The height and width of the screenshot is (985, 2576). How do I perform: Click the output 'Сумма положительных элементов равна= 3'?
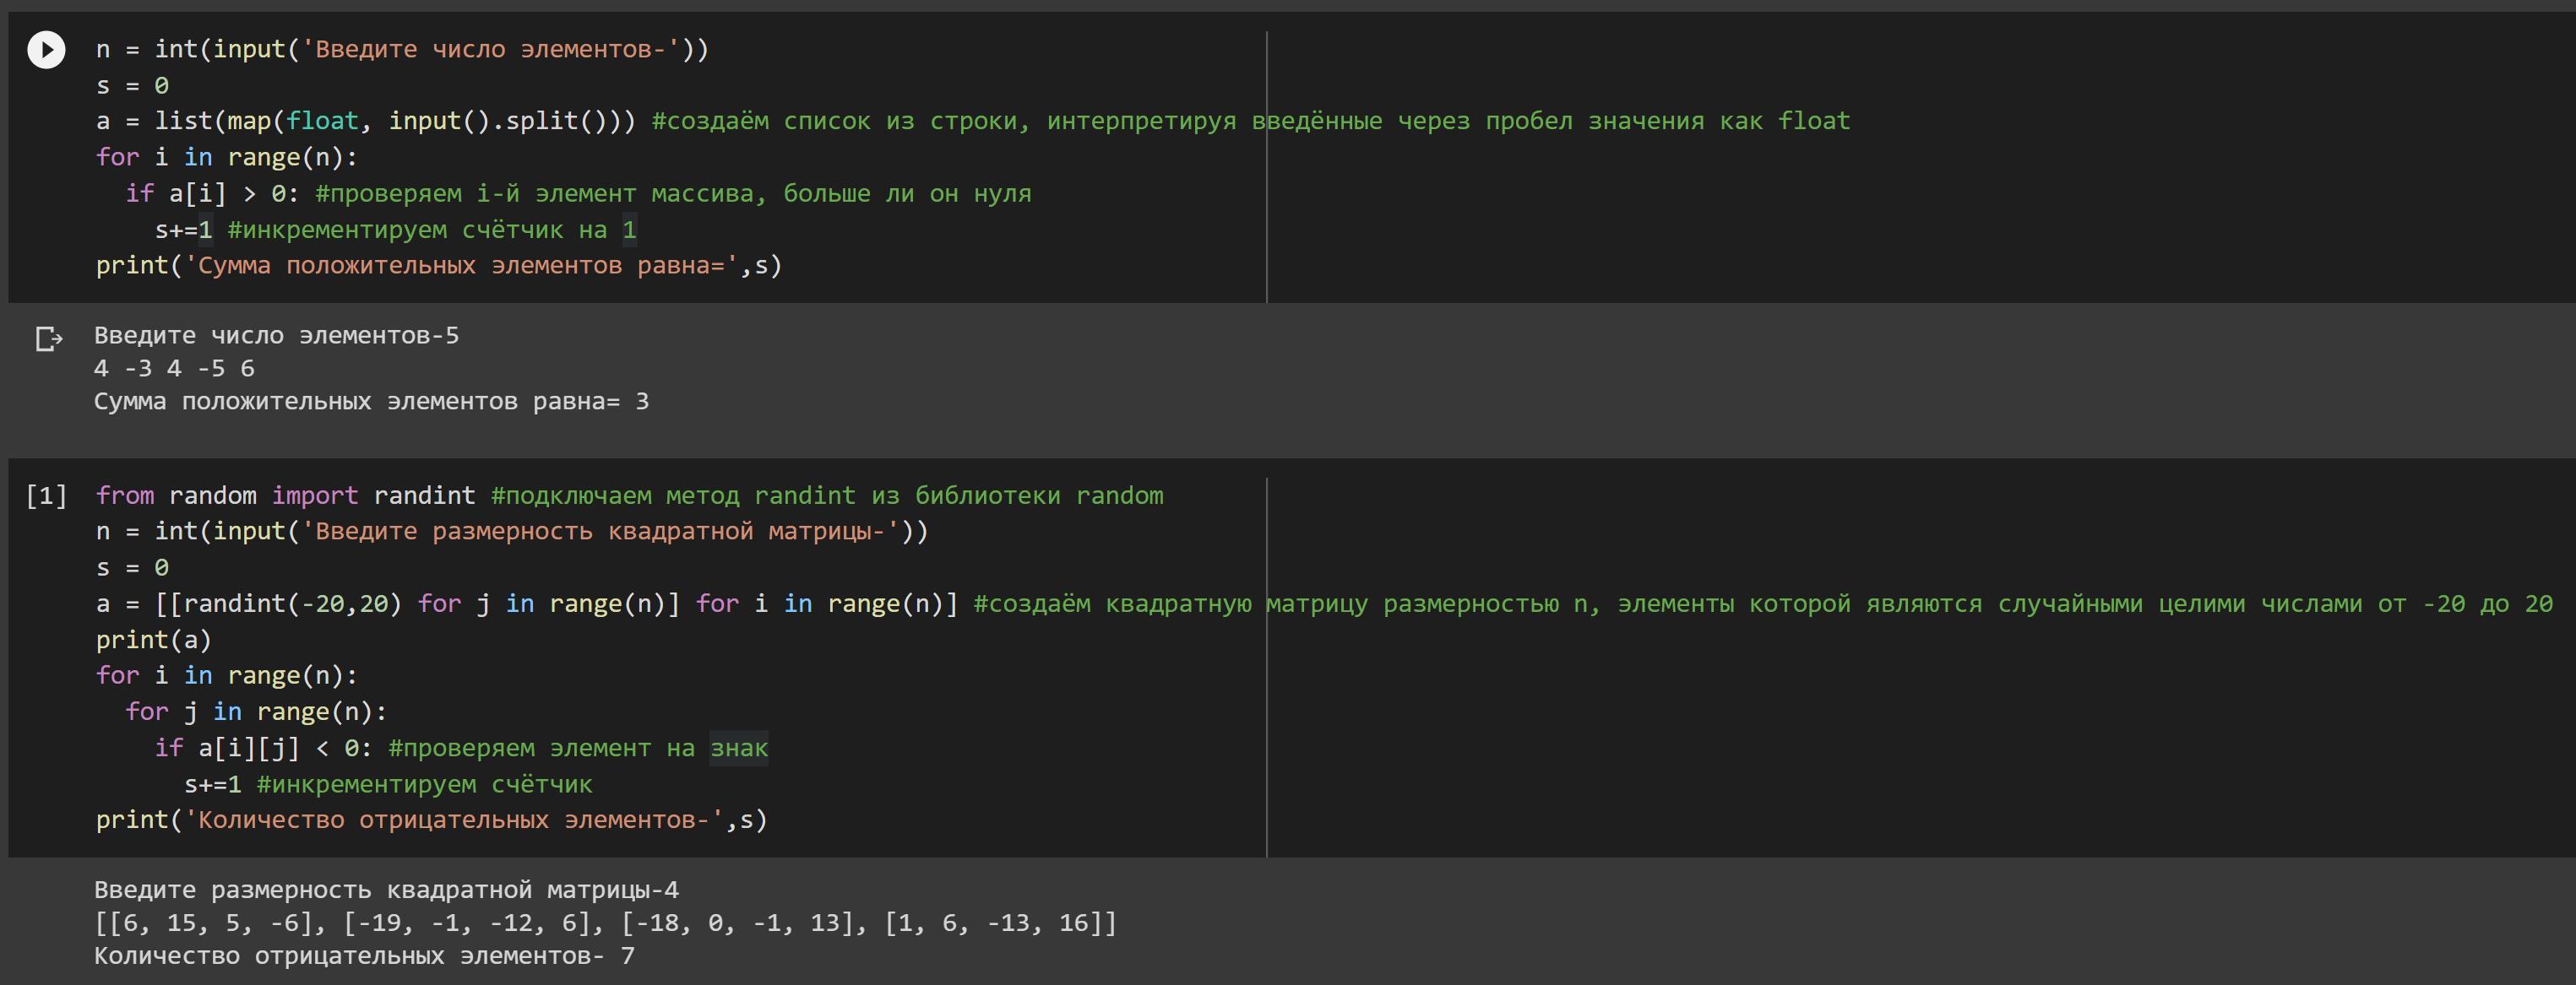(371, 402)
